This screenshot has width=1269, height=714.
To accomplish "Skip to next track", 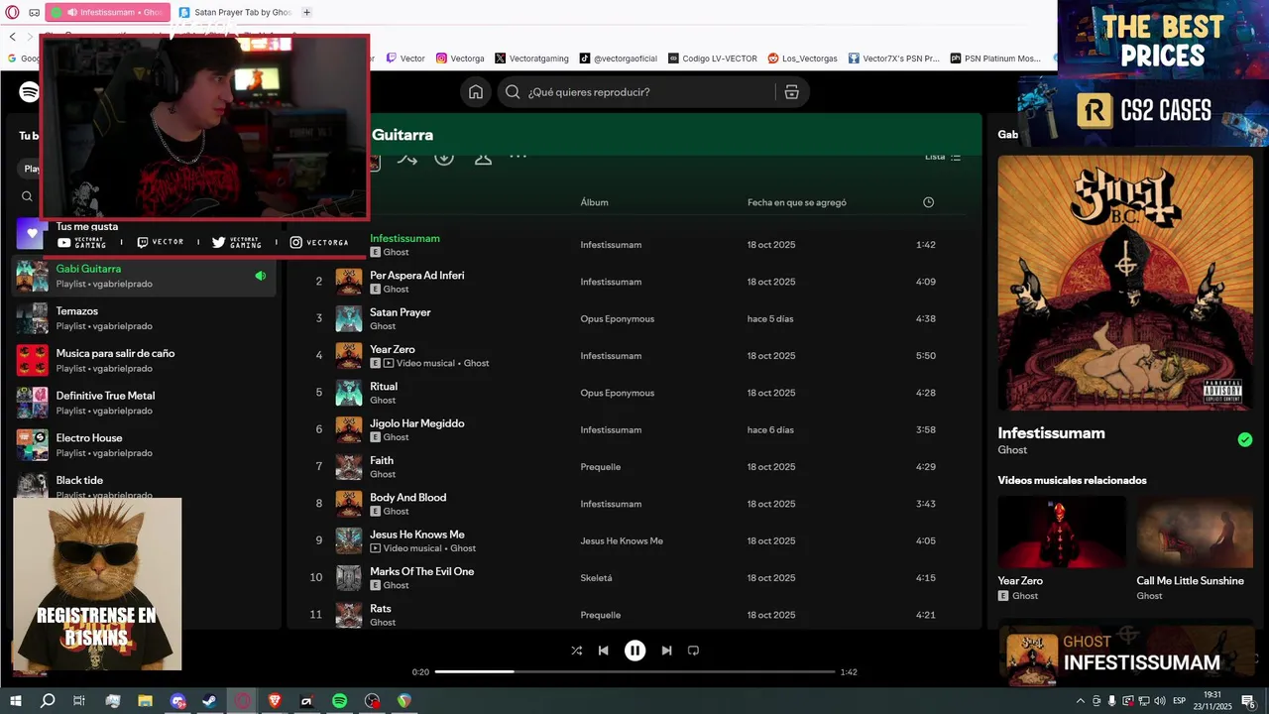I will tap(666, 651).
